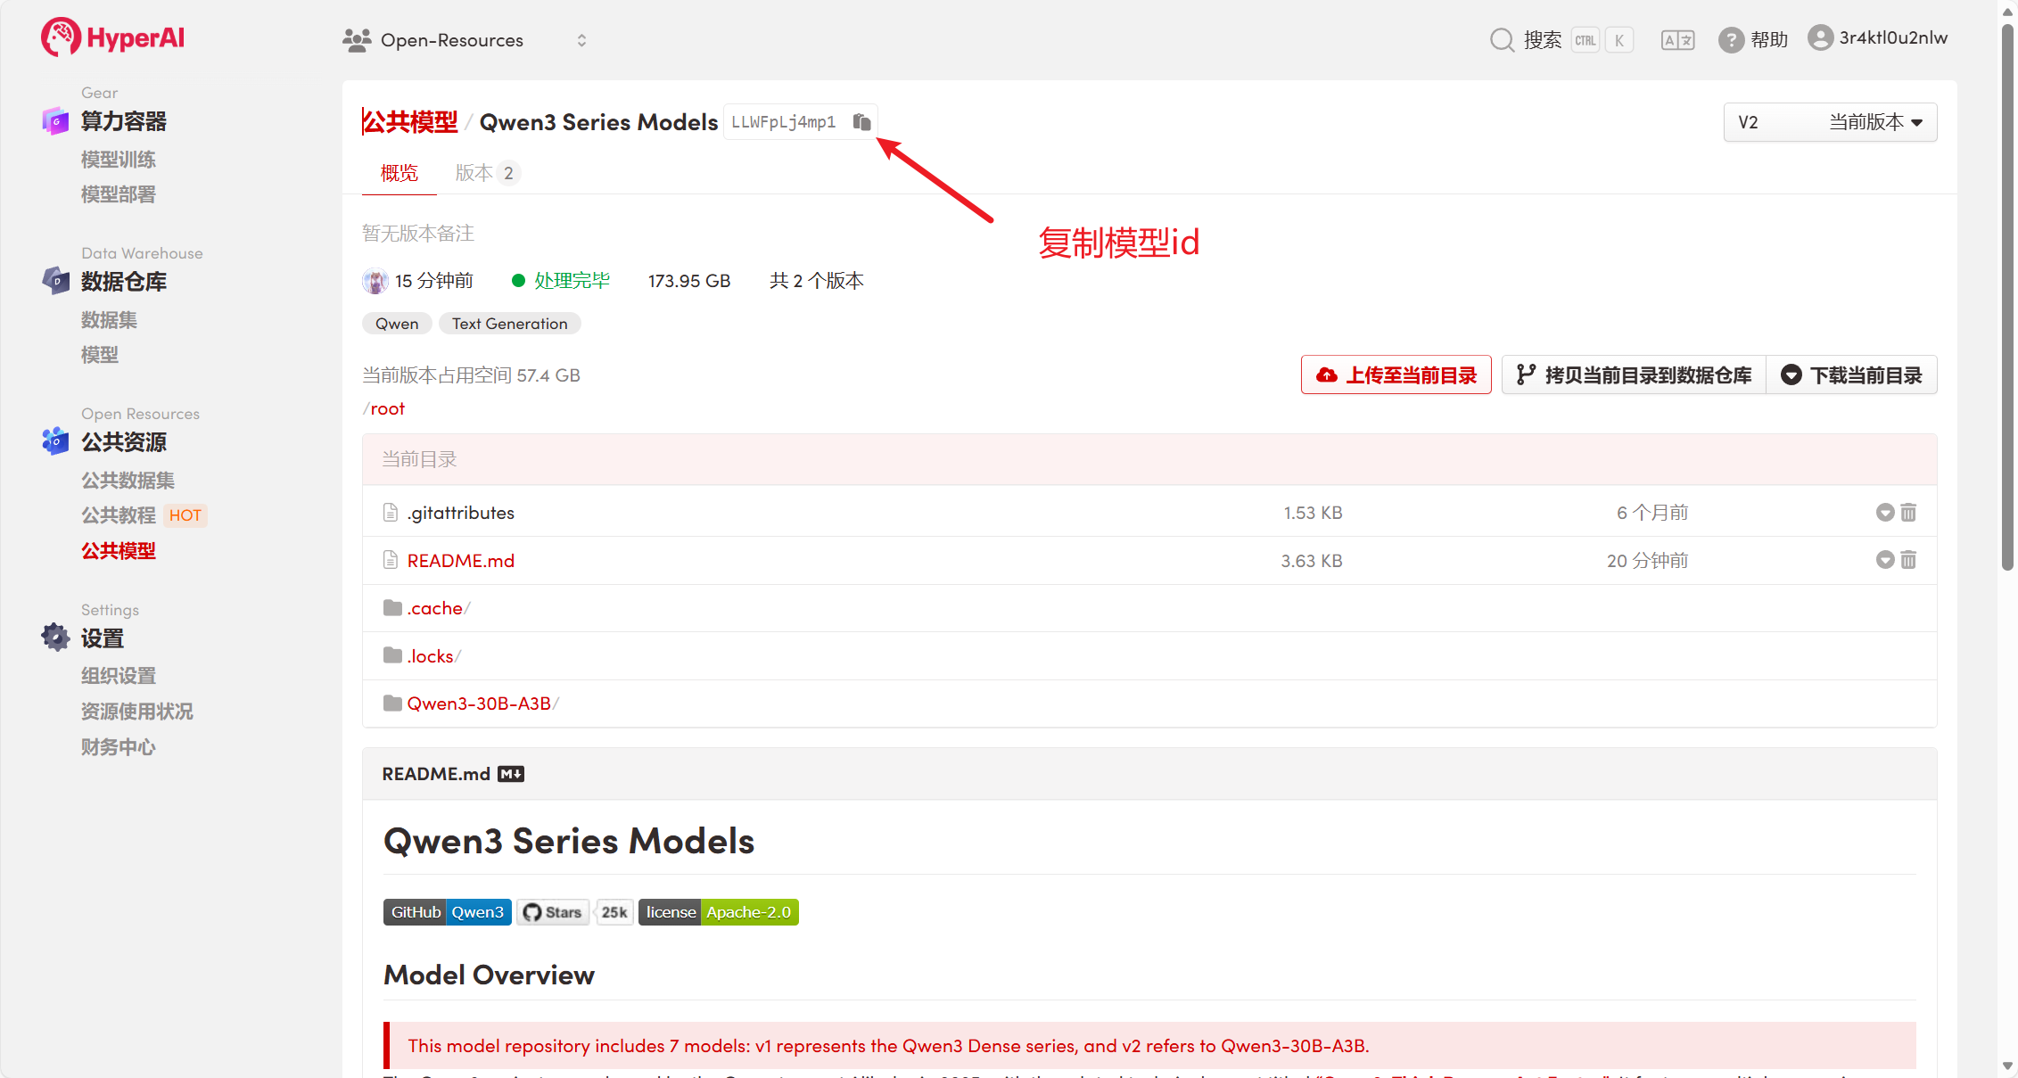Screen dimensions: 2018x1078
Task: Open the language translation icon
Action: click(x=1676, y=40)
